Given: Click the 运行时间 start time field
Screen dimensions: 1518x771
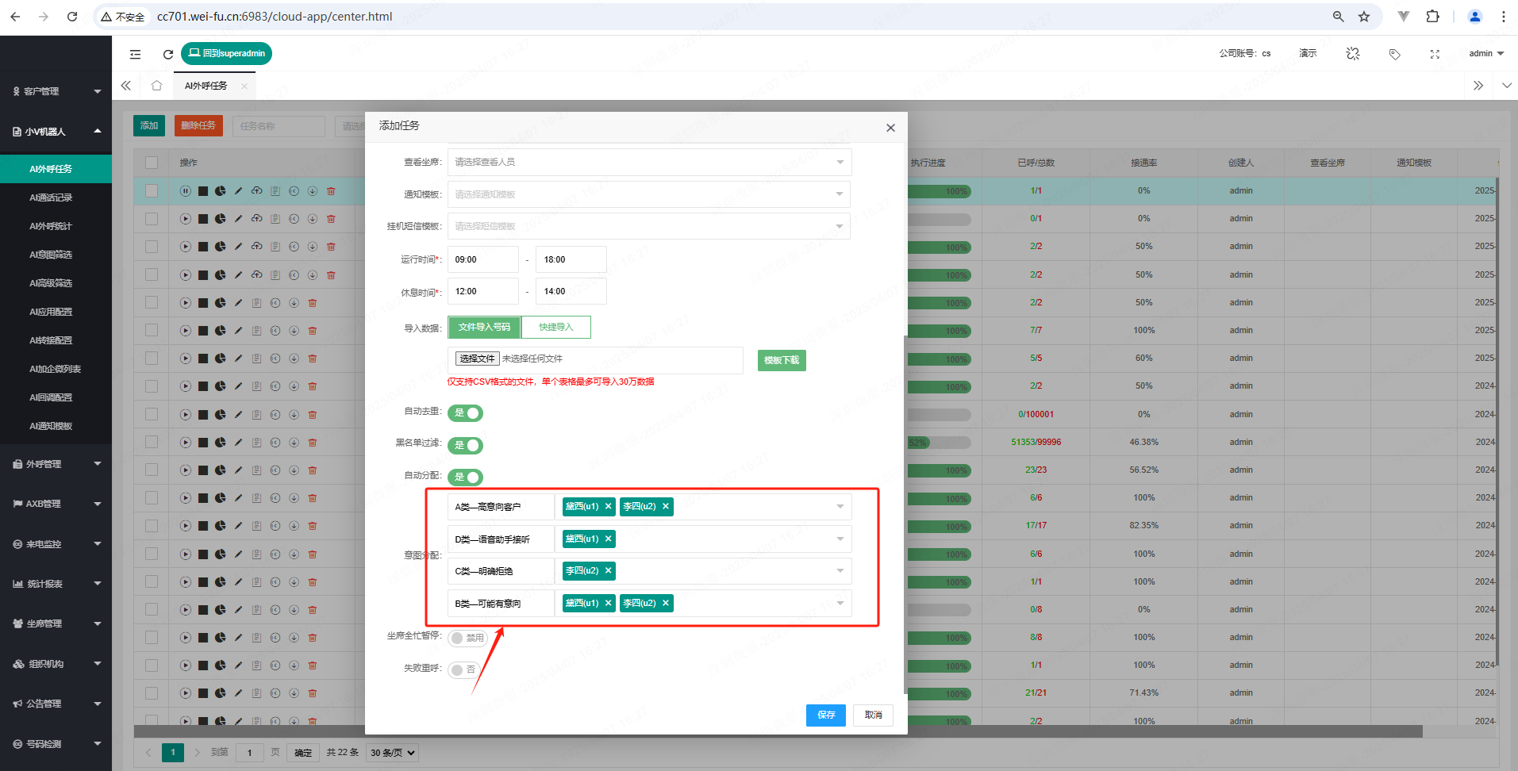Looking at the screenshot, I should [482, 260].
